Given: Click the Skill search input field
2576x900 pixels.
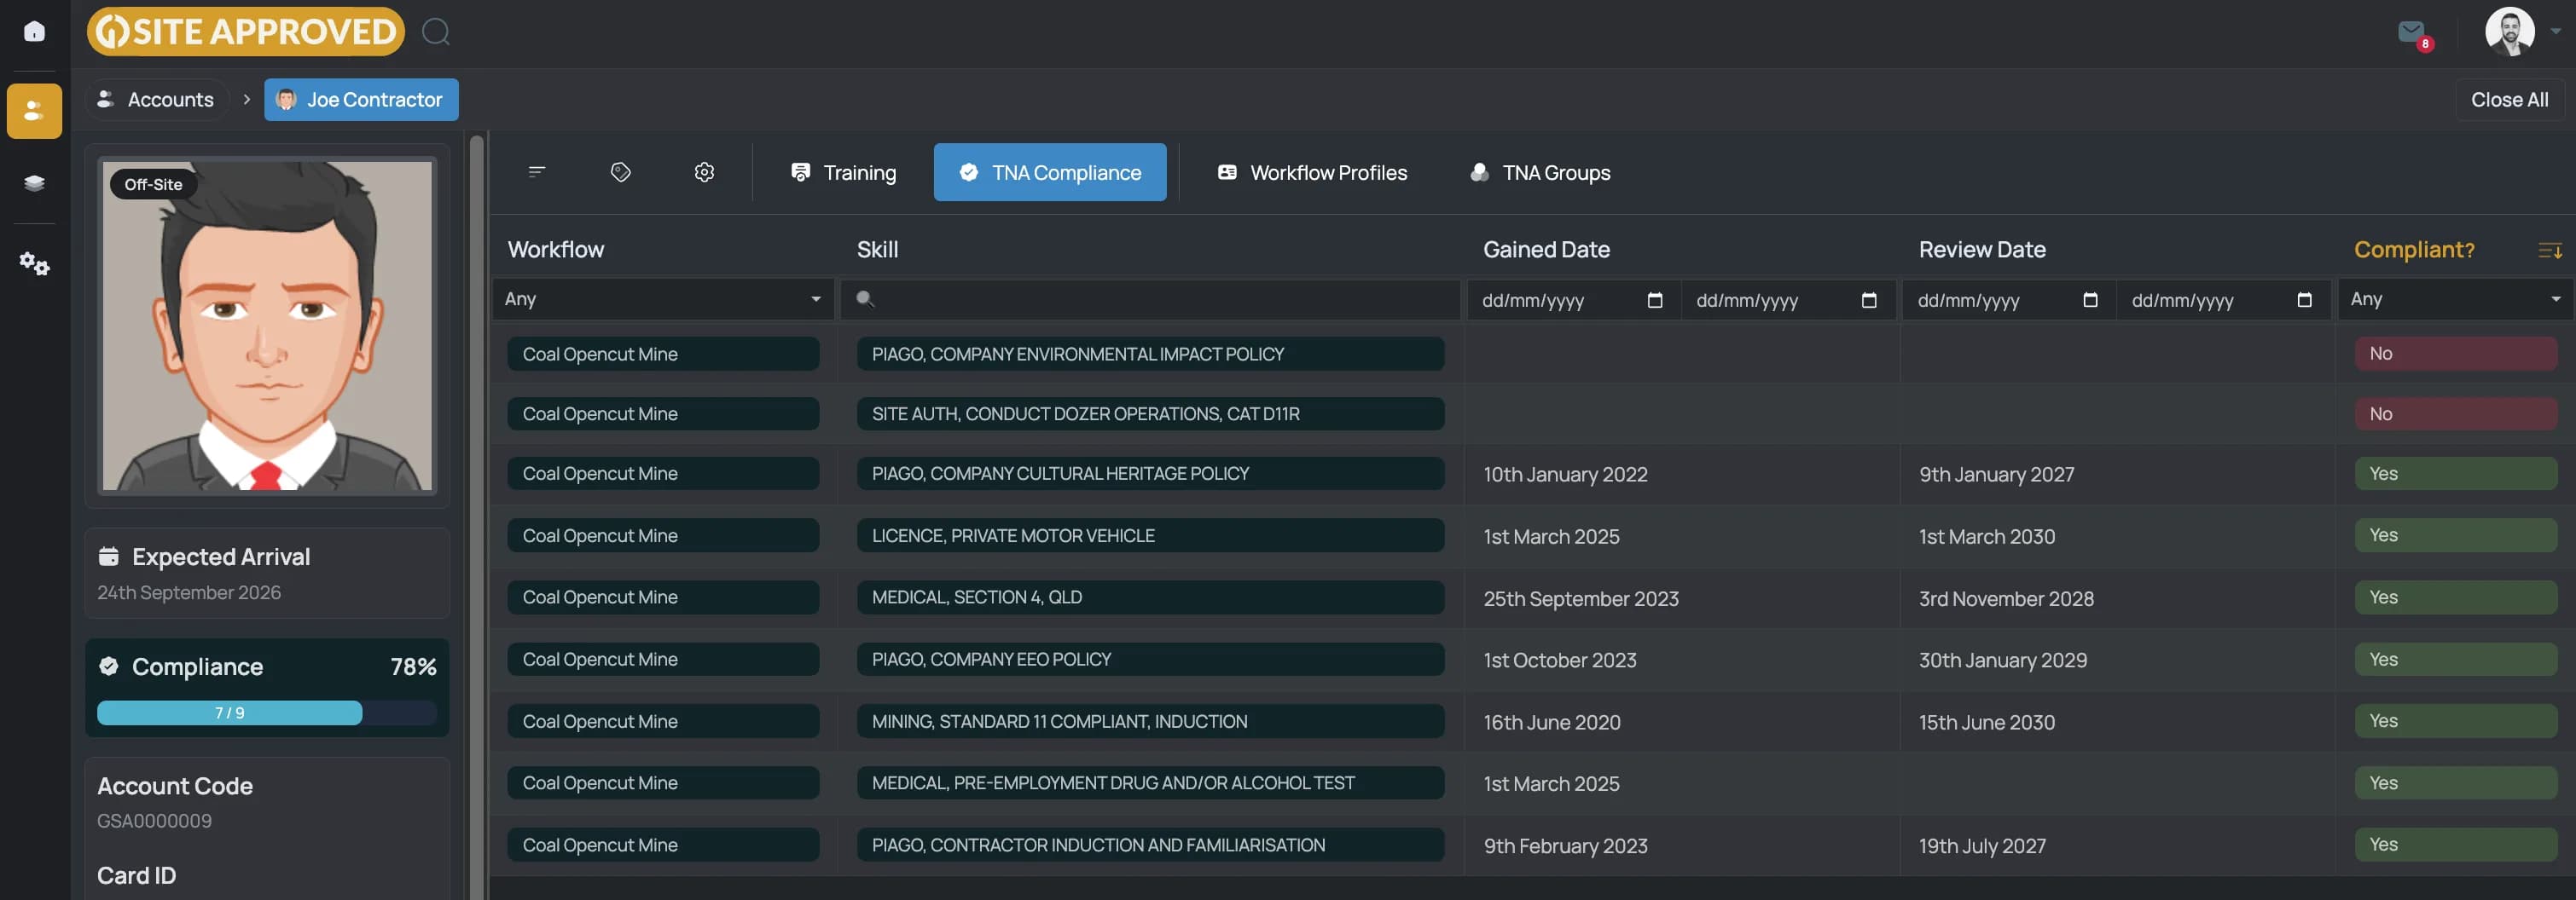Looking at the screenshot, I should [x=1150, y=298].
